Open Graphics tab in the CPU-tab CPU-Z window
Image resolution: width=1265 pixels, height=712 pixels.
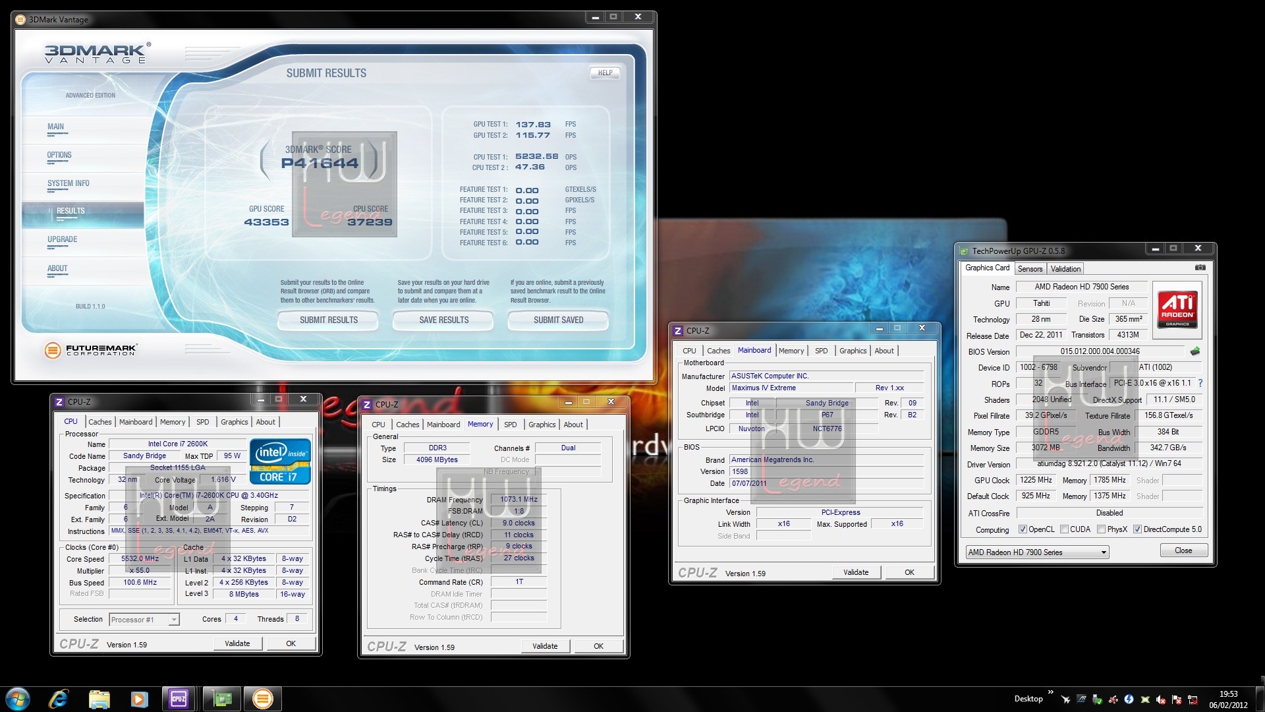pyautogui.click(x=234, y=422)
